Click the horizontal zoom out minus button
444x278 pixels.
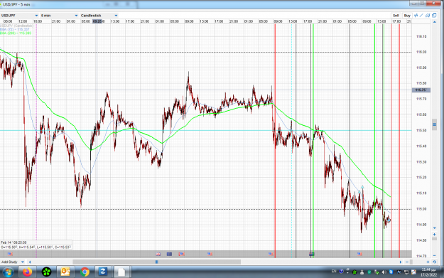click(x=407, y=262)
